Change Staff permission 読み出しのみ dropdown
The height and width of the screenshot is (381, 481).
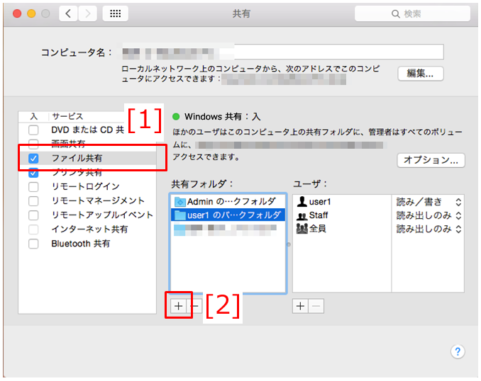click(x=429, y=215)
